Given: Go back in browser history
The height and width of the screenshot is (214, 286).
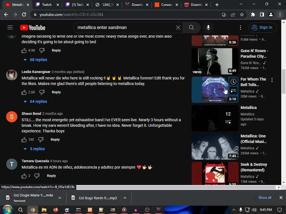Looking at the screenshot, I should click(6, 14).
